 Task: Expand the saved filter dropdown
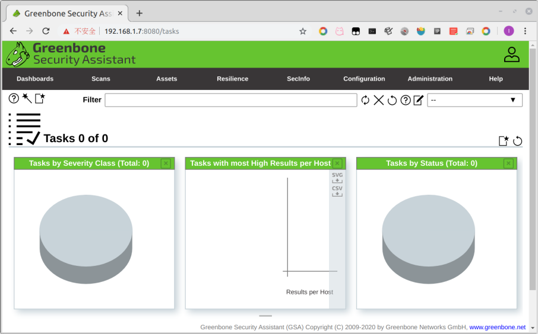coord(474,100)
